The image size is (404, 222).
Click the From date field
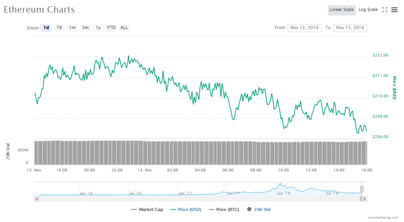pos(305,28)
